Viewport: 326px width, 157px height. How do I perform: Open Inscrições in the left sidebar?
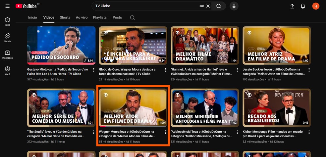tap(8, 54)
